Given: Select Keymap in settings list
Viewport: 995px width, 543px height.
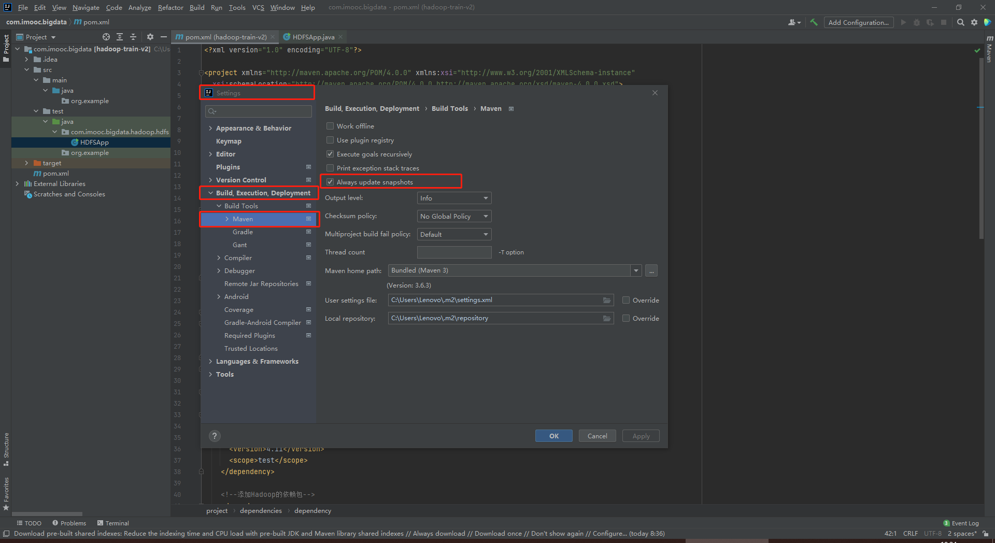Looking at the screenshot, I should tap(229, 141).
